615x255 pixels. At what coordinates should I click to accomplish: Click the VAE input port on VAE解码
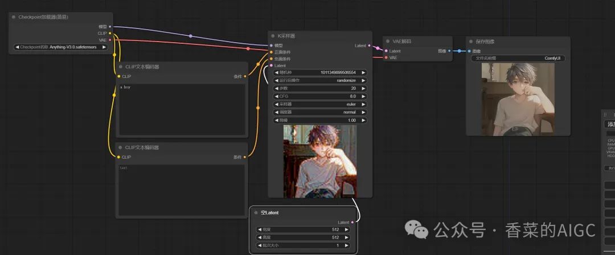[x=386, y=57]
